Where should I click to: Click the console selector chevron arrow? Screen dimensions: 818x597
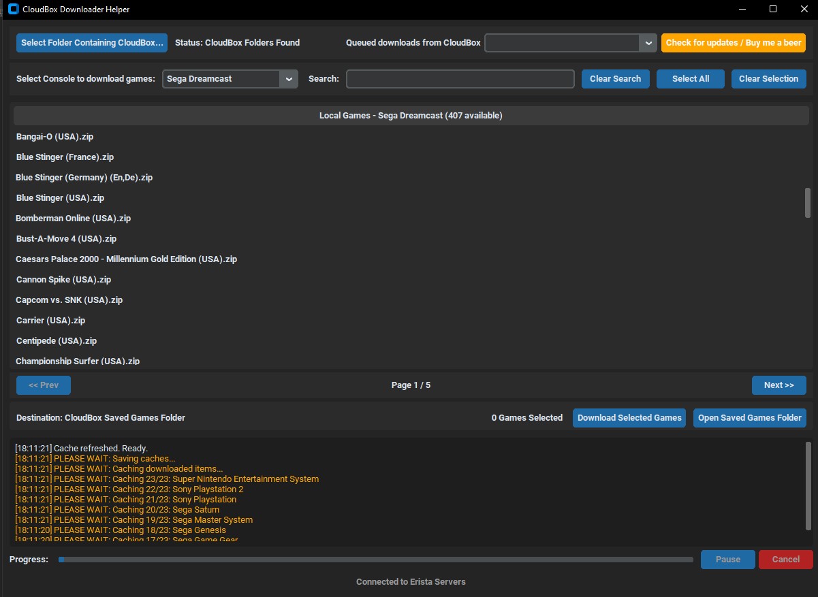pyautogui.click(x=289, y=79)
